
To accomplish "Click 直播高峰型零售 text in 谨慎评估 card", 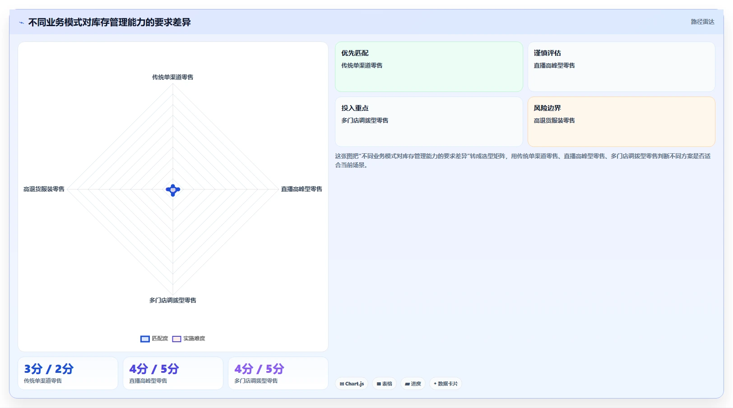I will tap(554, 65).
